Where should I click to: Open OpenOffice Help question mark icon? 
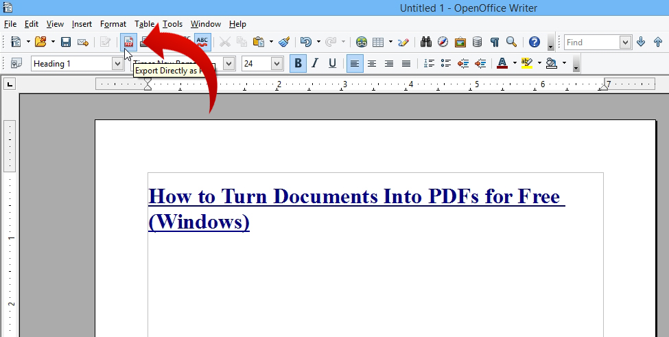point(535,42)
